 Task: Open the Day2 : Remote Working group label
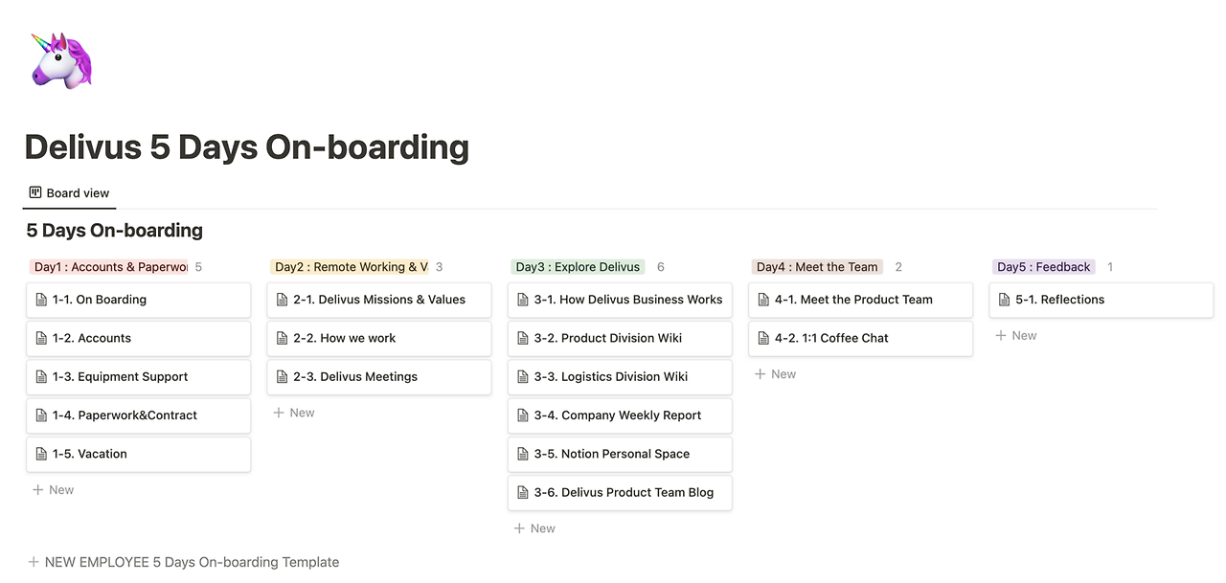pos(351,267)
